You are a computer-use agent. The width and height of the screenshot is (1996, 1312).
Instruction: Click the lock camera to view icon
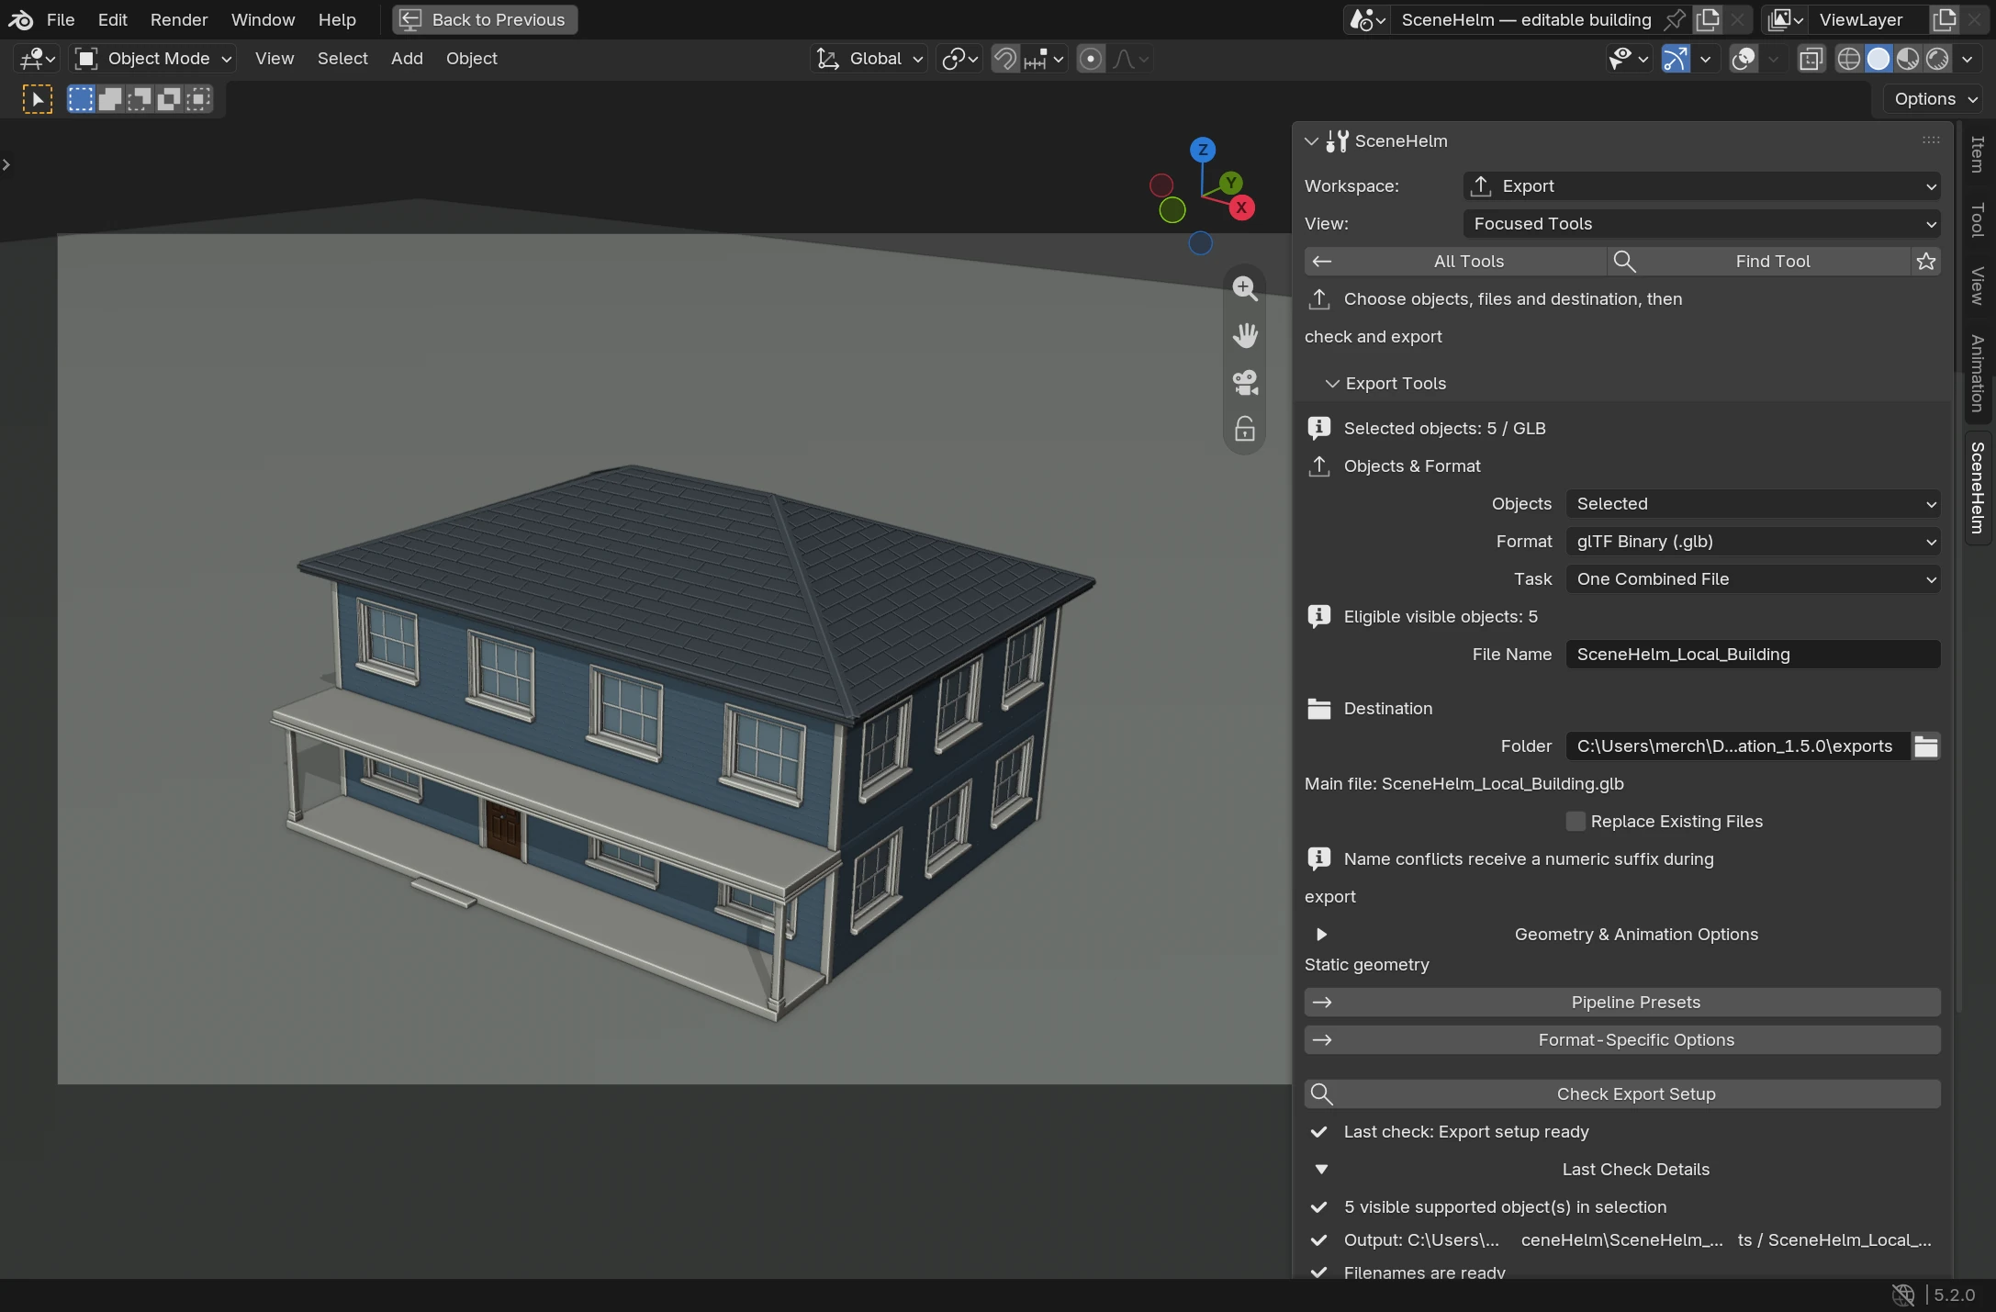tap(1244, 429)
